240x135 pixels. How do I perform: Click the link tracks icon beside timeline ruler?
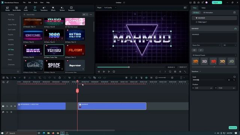[x=7, y=82]
